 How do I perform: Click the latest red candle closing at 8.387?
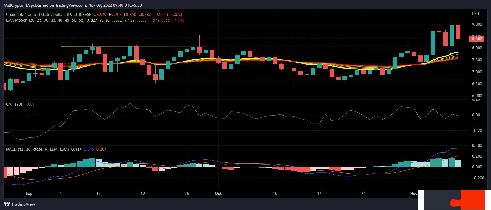tap(458, 32)
